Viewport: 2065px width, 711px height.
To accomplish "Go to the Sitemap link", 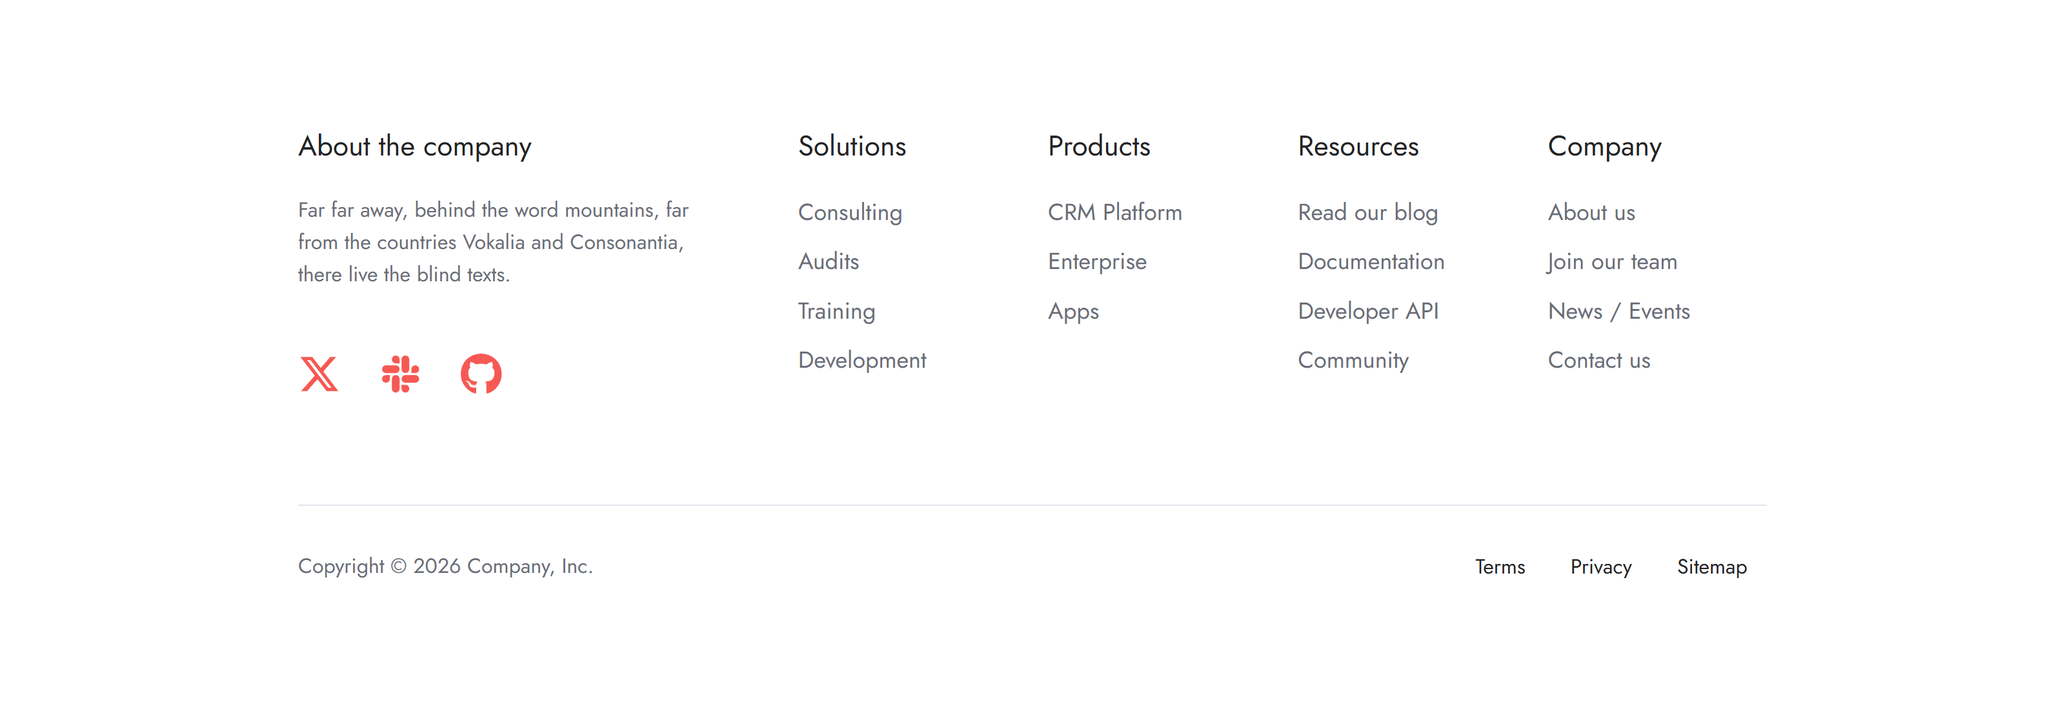I will pos(1711,566).
